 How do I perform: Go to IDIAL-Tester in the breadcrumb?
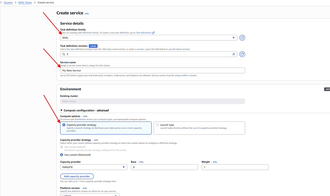[x=25, y=3]
